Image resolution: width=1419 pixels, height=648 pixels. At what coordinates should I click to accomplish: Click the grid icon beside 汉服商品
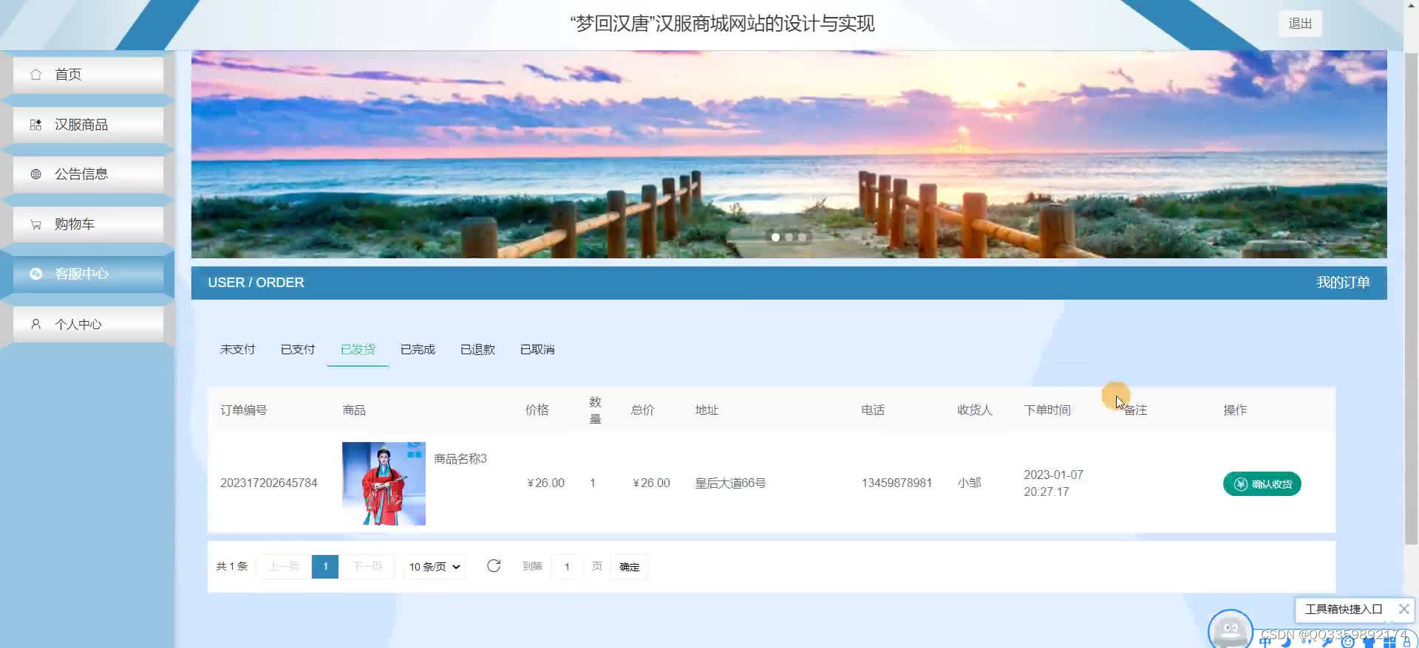click(35, 125)
